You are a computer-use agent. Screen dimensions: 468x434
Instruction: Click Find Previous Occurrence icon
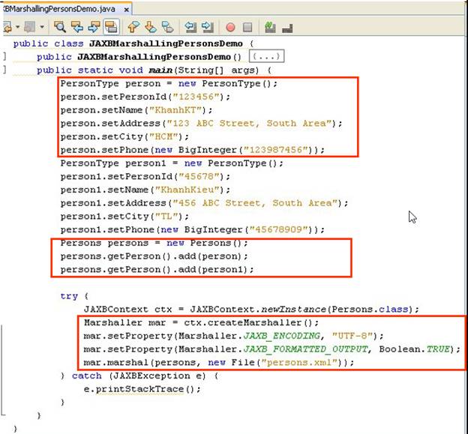click(x=77, y=27)
